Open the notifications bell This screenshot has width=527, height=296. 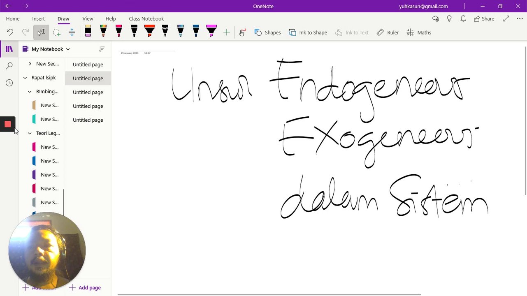point(463,18)
